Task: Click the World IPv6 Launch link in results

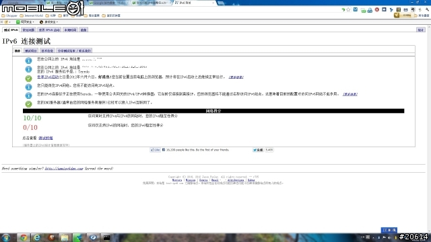Action: 48,77
